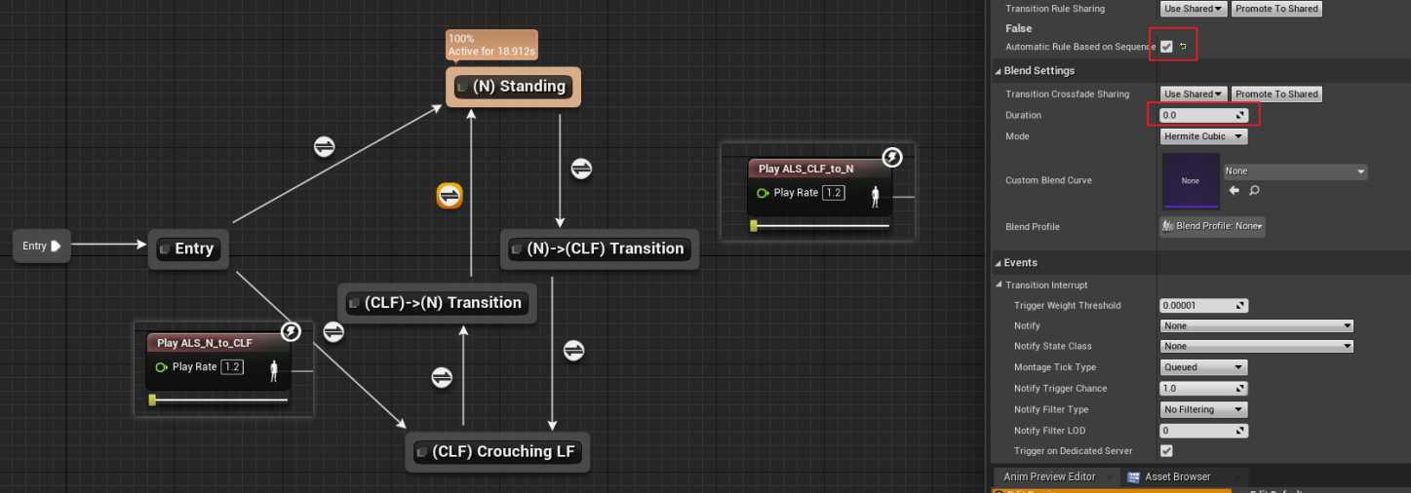
Task: Reset Automatic Rule to default via yellow arrow
Action: 1184,47
